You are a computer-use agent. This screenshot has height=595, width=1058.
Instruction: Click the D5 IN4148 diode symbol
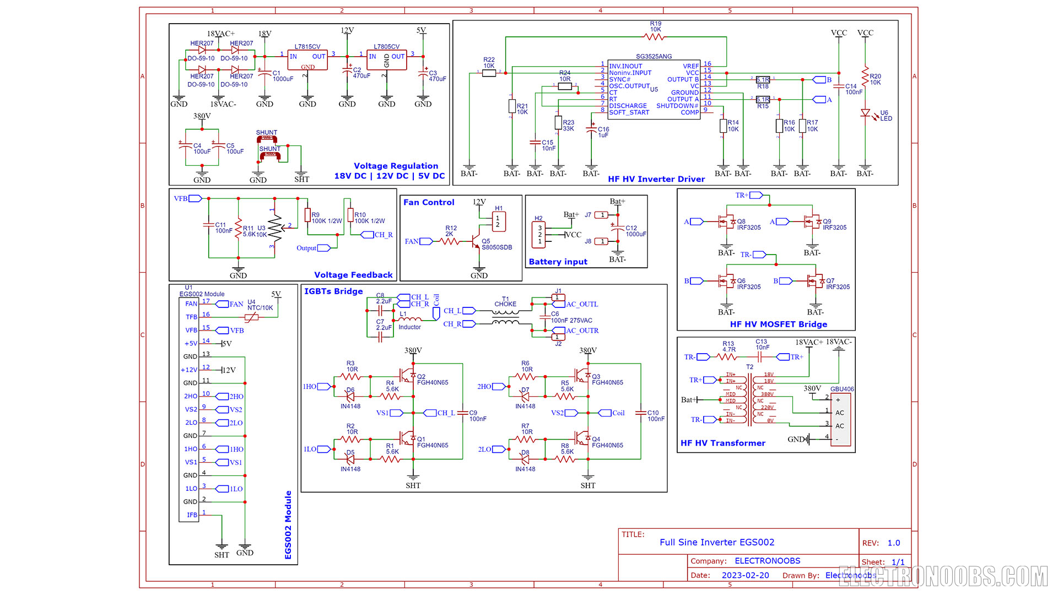pyautogui.click(x=350, y=459)
